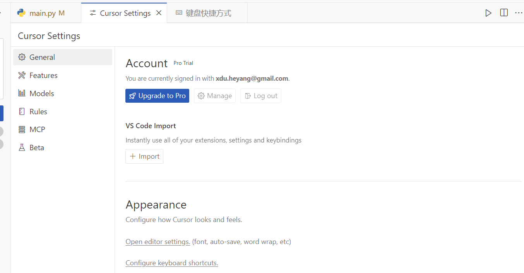The height and width of the screenshot is (273, 524).
Task: Split the editor with layout icon
Action: coord(504,13)
